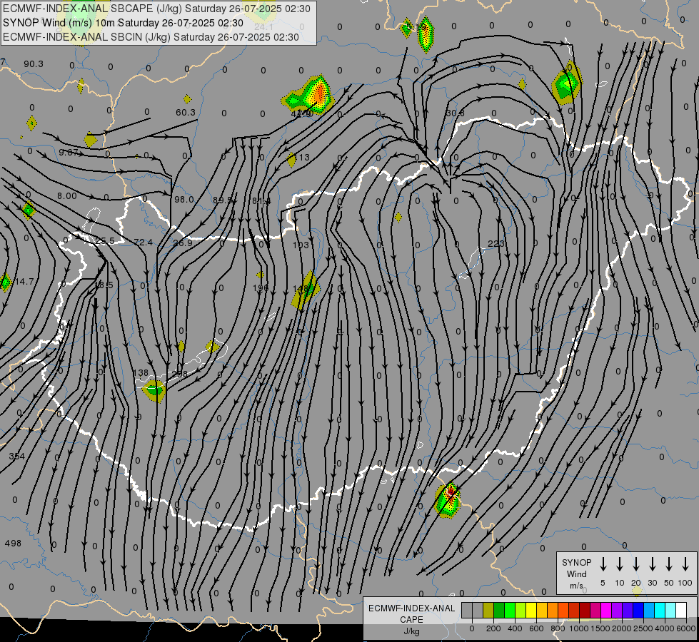Screen dimensions: 699x642
Task: Click the 26.9 value on the map
Action: tap(183, 243)
